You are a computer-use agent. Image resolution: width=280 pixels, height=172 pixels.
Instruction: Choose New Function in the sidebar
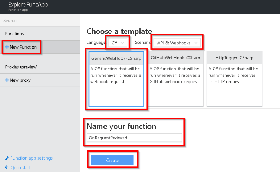pos(40,47)
